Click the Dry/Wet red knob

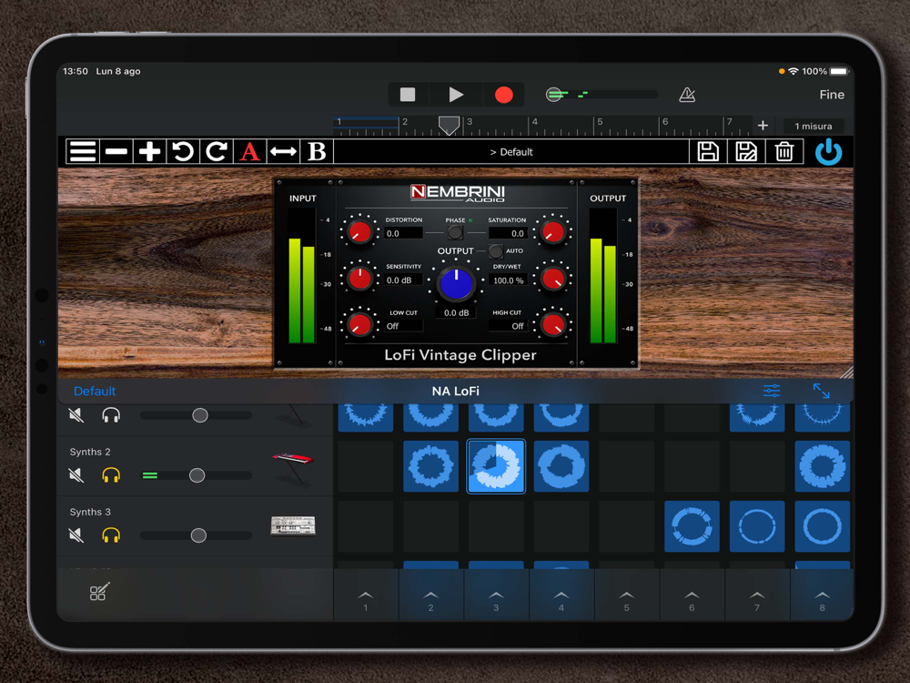pos(552,278)
